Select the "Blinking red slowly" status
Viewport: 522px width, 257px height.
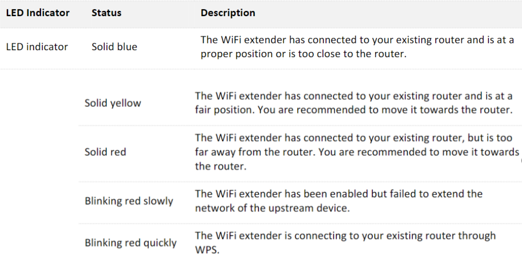click(129, 201)
